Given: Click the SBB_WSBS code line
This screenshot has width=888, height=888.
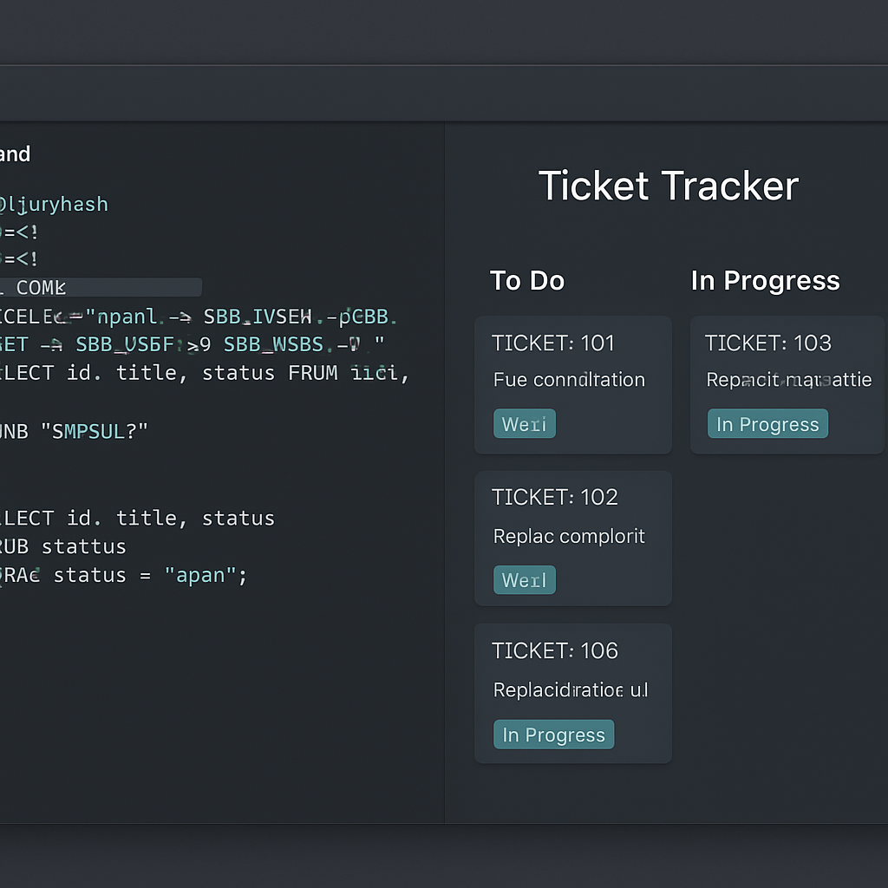Looking at the screenshot, I should 192,344.
